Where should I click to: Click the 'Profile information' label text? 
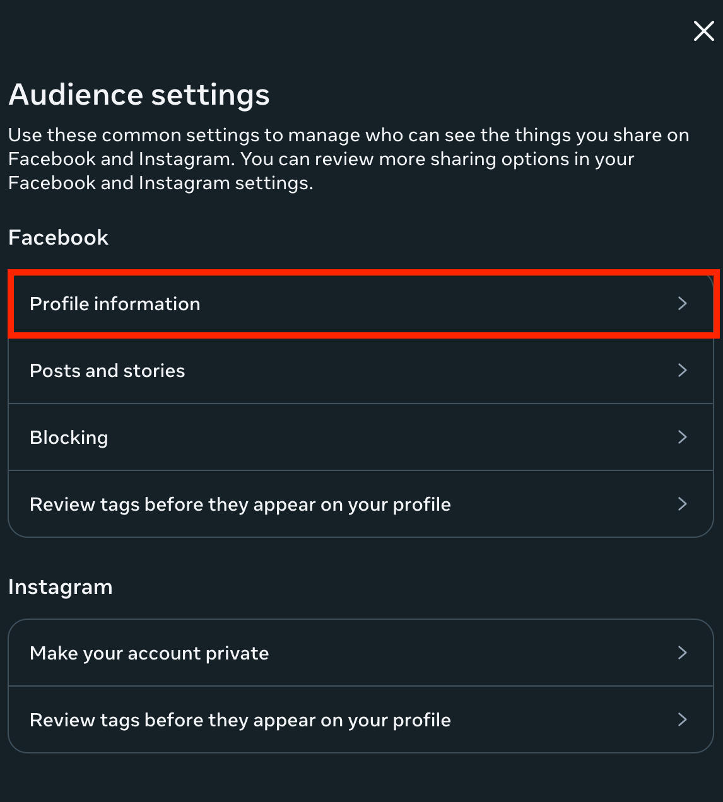click(115, 304)
